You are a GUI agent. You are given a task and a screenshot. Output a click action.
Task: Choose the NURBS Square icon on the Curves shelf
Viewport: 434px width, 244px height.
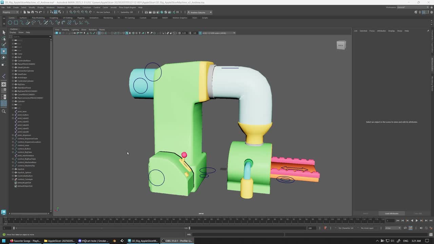pos(16,23)
